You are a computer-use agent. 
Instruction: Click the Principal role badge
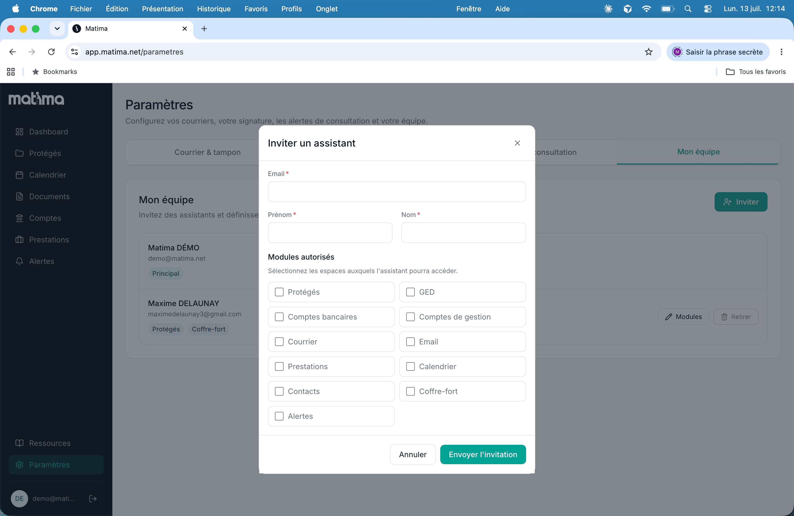click(166, 273)
